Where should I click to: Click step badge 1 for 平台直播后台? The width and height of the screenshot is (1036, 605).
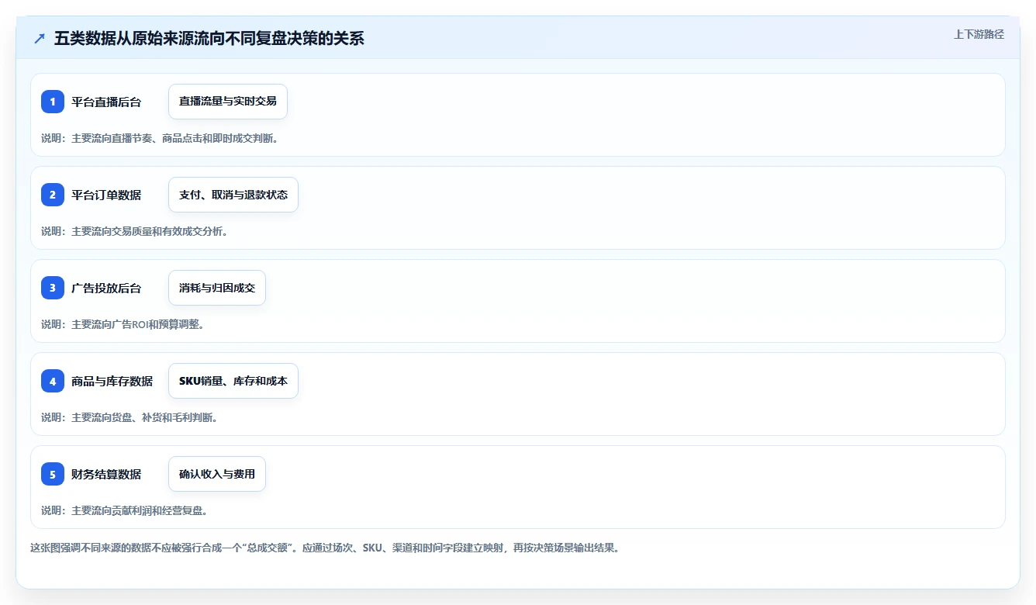[x=53, y=102]
